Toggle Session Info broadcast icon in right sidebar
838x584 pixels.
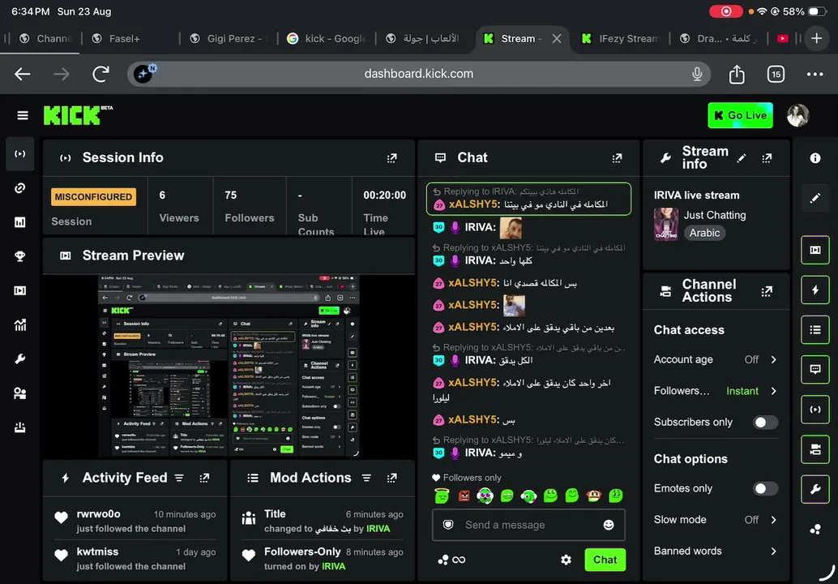click(815, 410)
